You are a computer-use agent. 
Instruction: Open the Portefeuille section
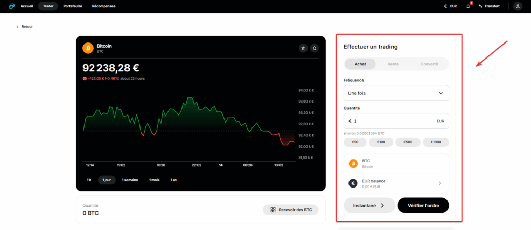click(x=73, y=6)
